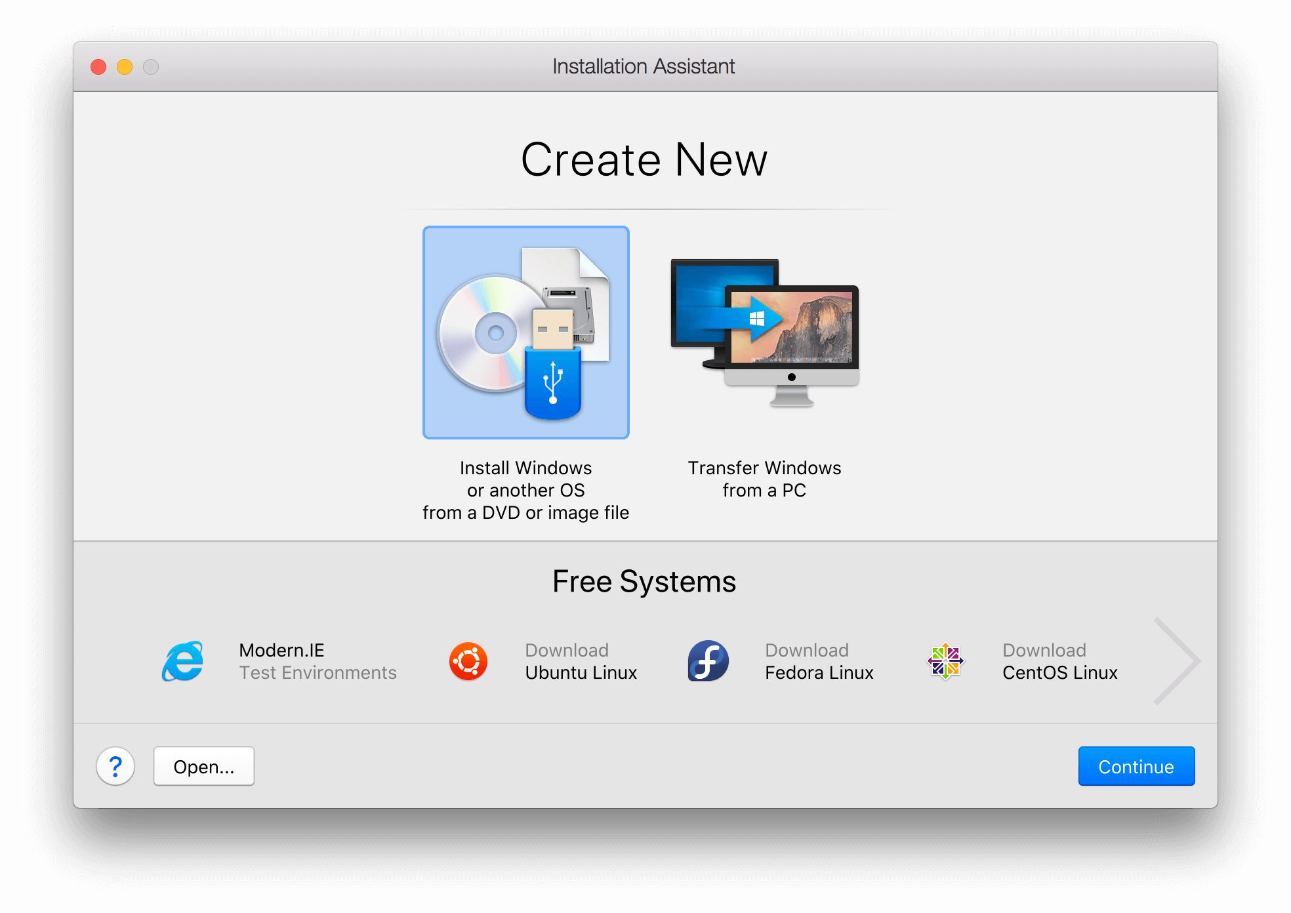Viewport: 1291px width, 913px height.
Task: Select the Transfer Windows from a PC icon
Action: (765, 333)
